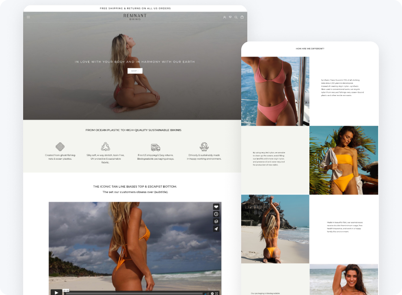Click the SHOP button on the hero banner
Screen dimensions: 402x295
point(134,70)
